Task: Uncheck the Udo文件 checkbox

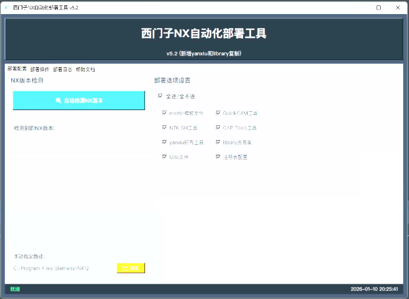Action: click(x=164, y=157)
